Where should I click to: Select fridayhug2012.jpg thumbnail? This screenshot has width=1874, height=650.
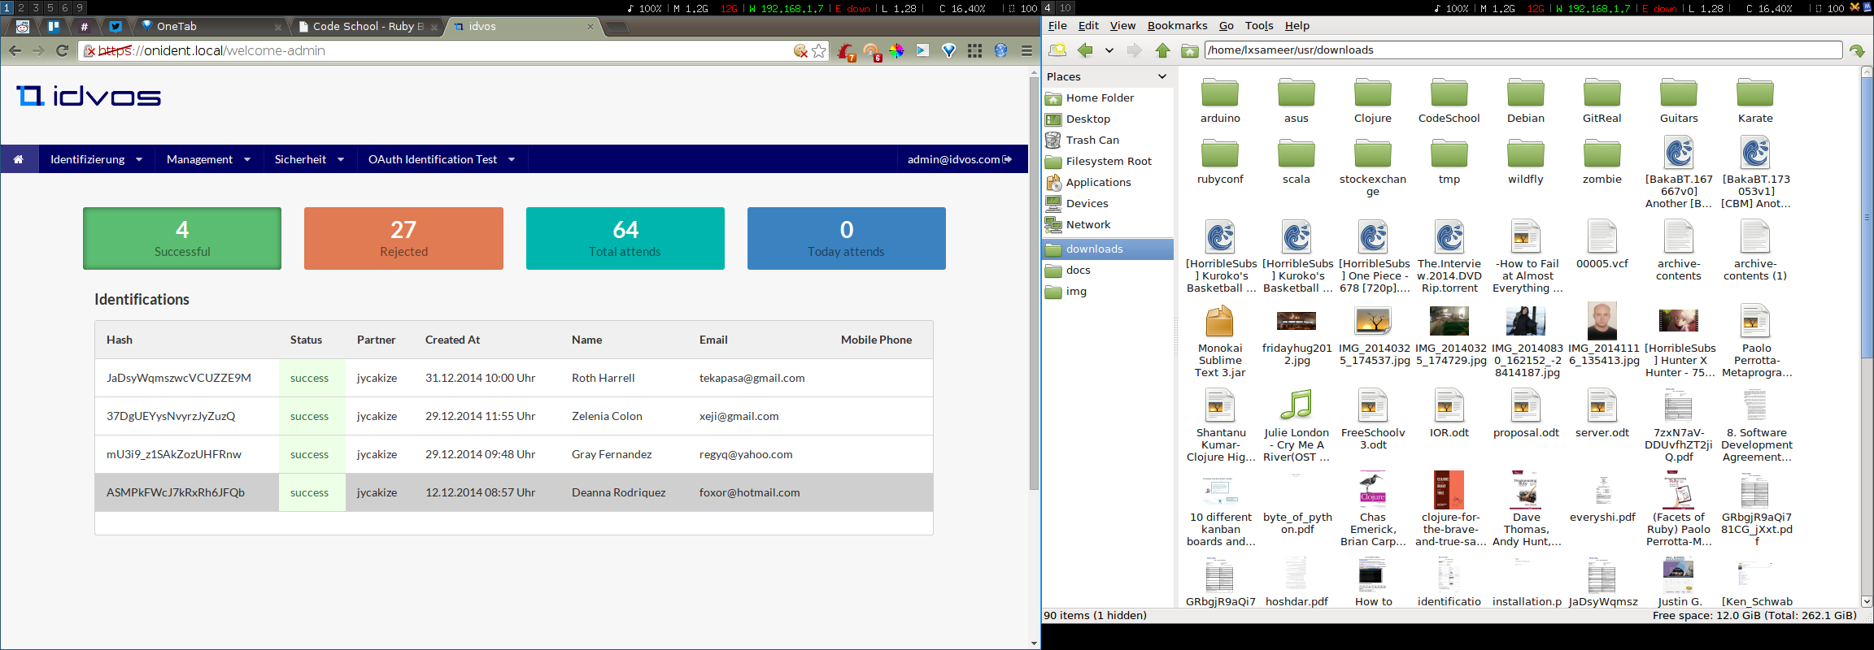tap(1297, 335)
